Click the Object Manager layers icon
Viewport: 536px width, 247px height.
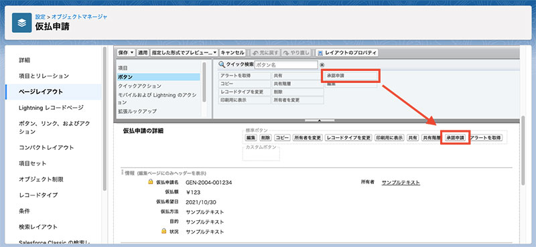click(21, 23)
